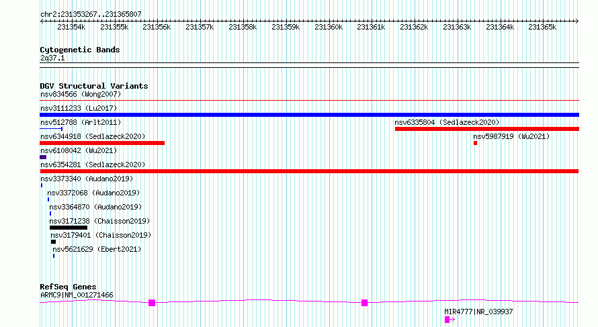
Task: Click the 231358k ruler tick label
Action: click(x=243, y=28)
